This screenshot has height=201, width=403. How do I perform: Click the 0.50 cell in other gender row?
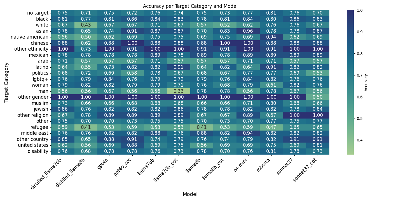pyautogui.click(x=318, y=97)
